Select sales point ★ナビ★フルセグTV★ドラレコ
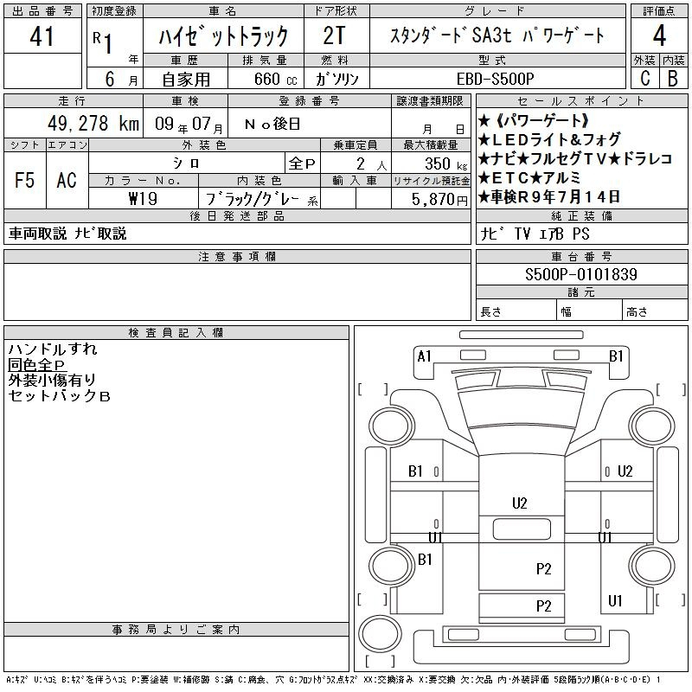This screenshot has height=692, width=692. click(575, 159)
